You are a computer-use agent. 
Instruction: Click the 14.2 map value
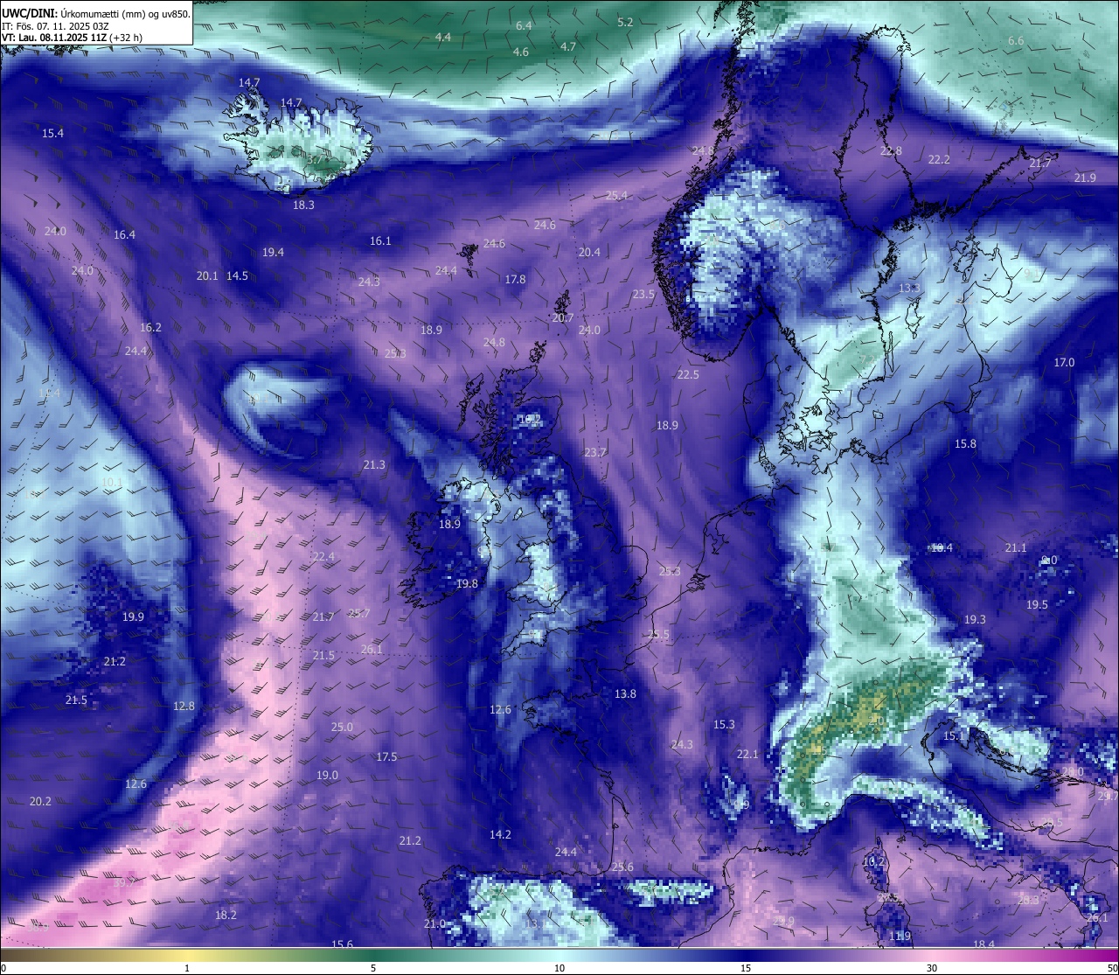point(500,835)
